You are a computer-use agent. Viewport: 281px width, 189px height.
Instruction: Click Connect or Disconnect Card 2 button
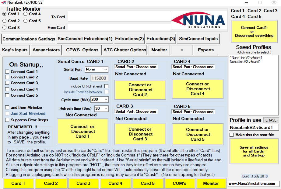point(140,90)
